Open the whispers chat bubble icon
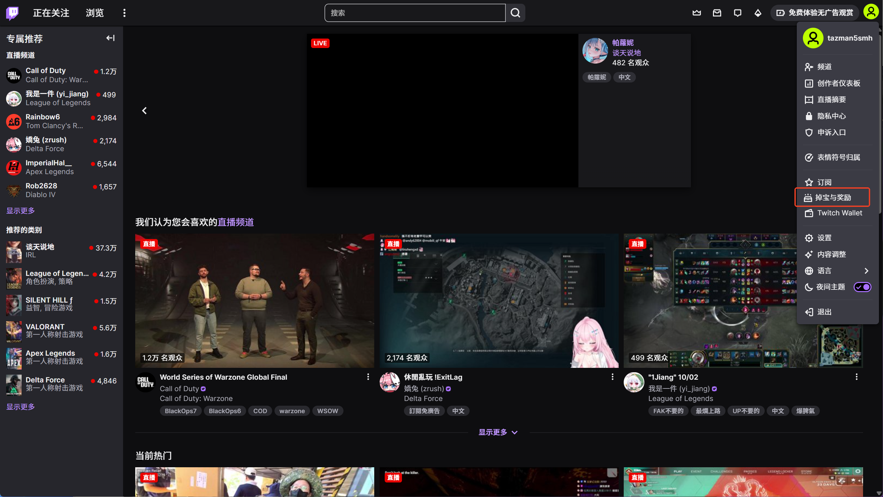Screen dimensions: 883x497 coord(737,13)
